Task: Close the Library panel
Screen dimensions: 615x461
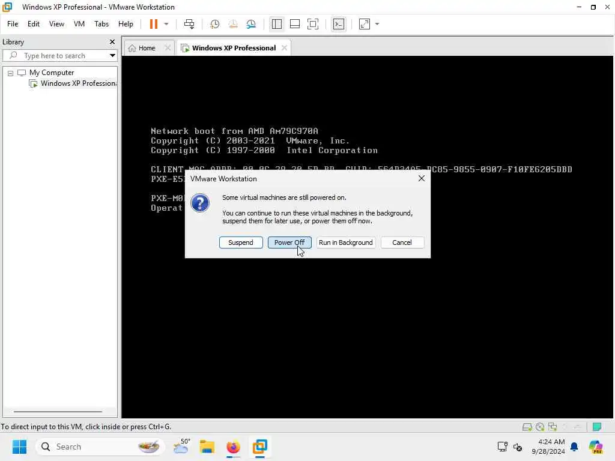Action: [x=112, y=41]
